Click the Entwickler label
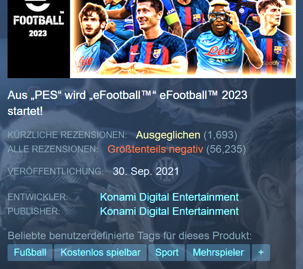 click(x=38, y=197)
